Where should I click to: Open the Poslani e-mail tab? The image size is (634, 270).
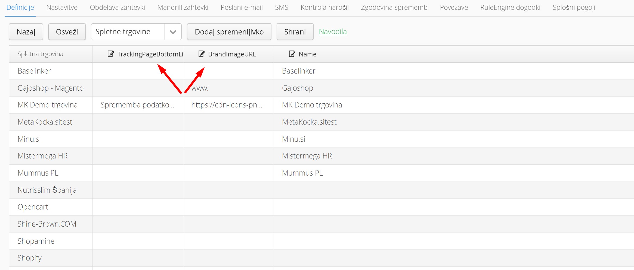coord(242,7)
